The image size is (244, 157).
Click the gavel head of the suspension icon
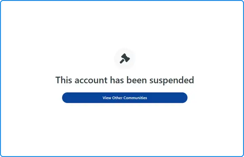click(126, 58)
